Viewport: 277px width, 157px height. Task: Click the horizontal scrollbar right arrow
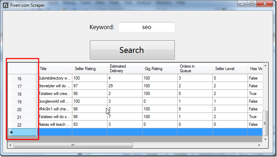pos(259,145)
